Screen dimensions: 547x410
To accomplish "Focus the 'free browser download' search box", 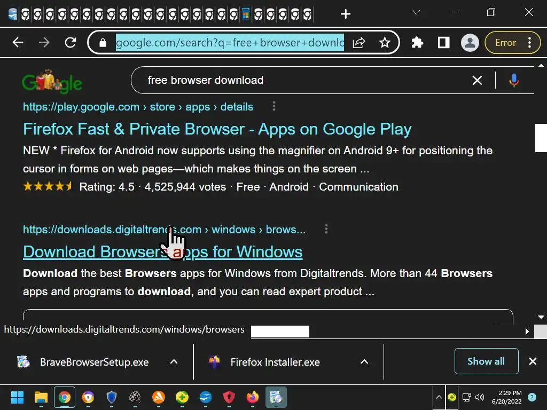I will 307,80.
